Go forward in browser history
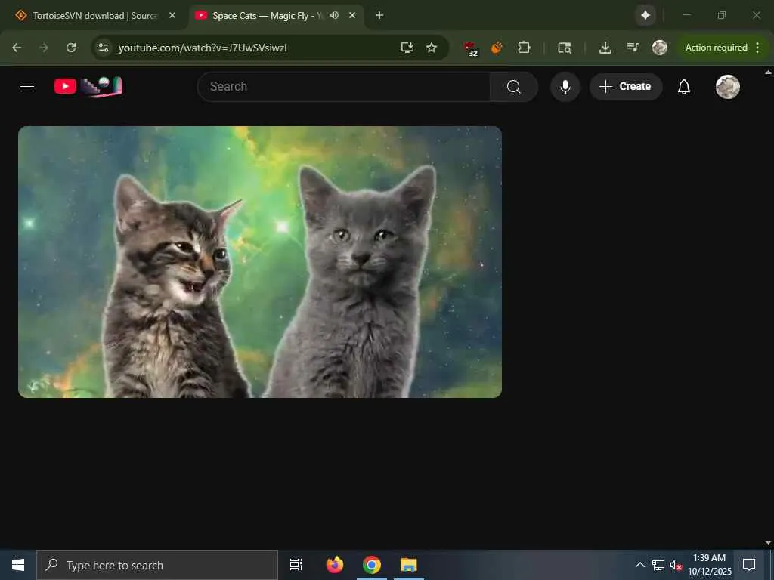 44,48
